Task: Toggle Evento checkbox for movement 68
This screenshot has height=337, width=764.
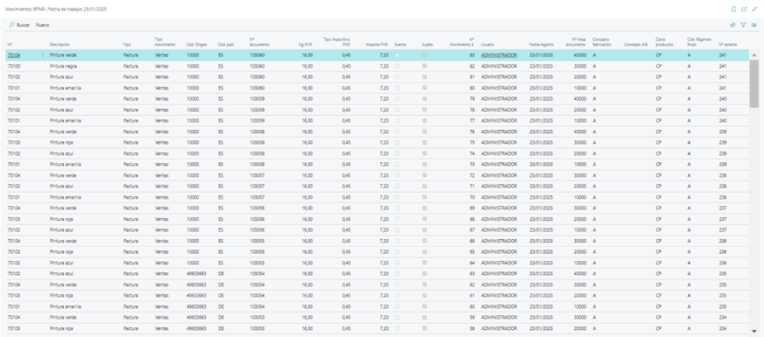Action: coord(397,220)
